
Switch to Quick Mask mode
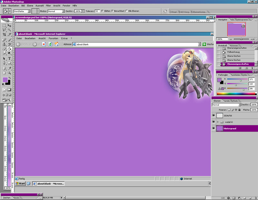(x=9, y=90)
